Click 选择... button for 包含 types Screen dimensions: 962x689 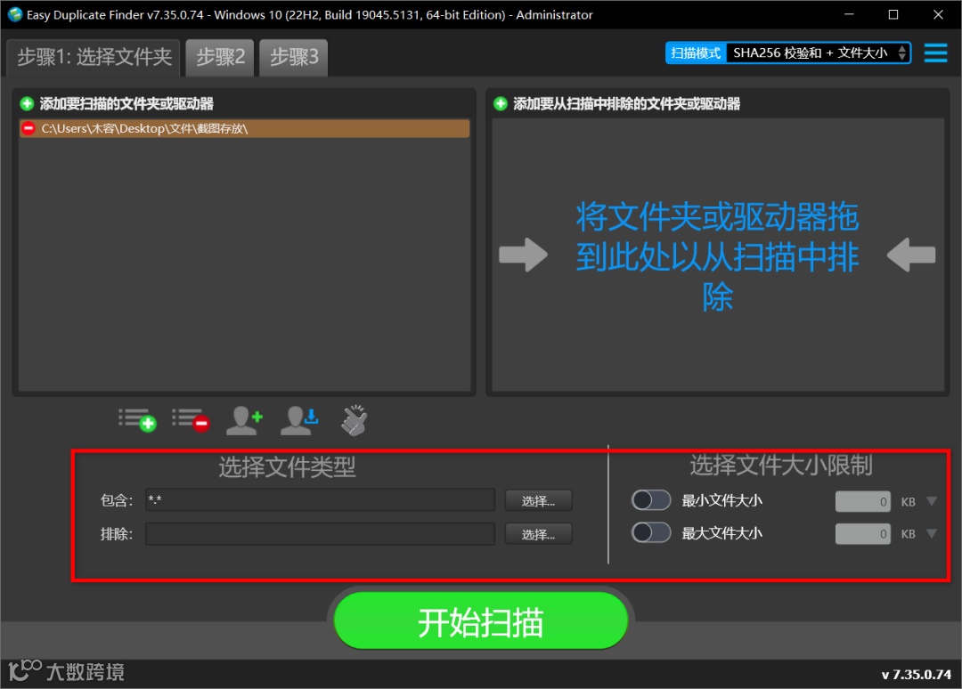click(538, 501)
